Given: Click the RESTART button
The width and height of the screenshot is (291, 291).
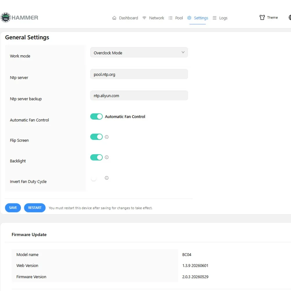Looking at the screenshot, I should [35, 208].
